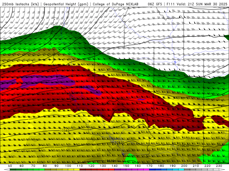The image size is (229, 171).
Task: Click the color scale value 230
Action: 219,166
